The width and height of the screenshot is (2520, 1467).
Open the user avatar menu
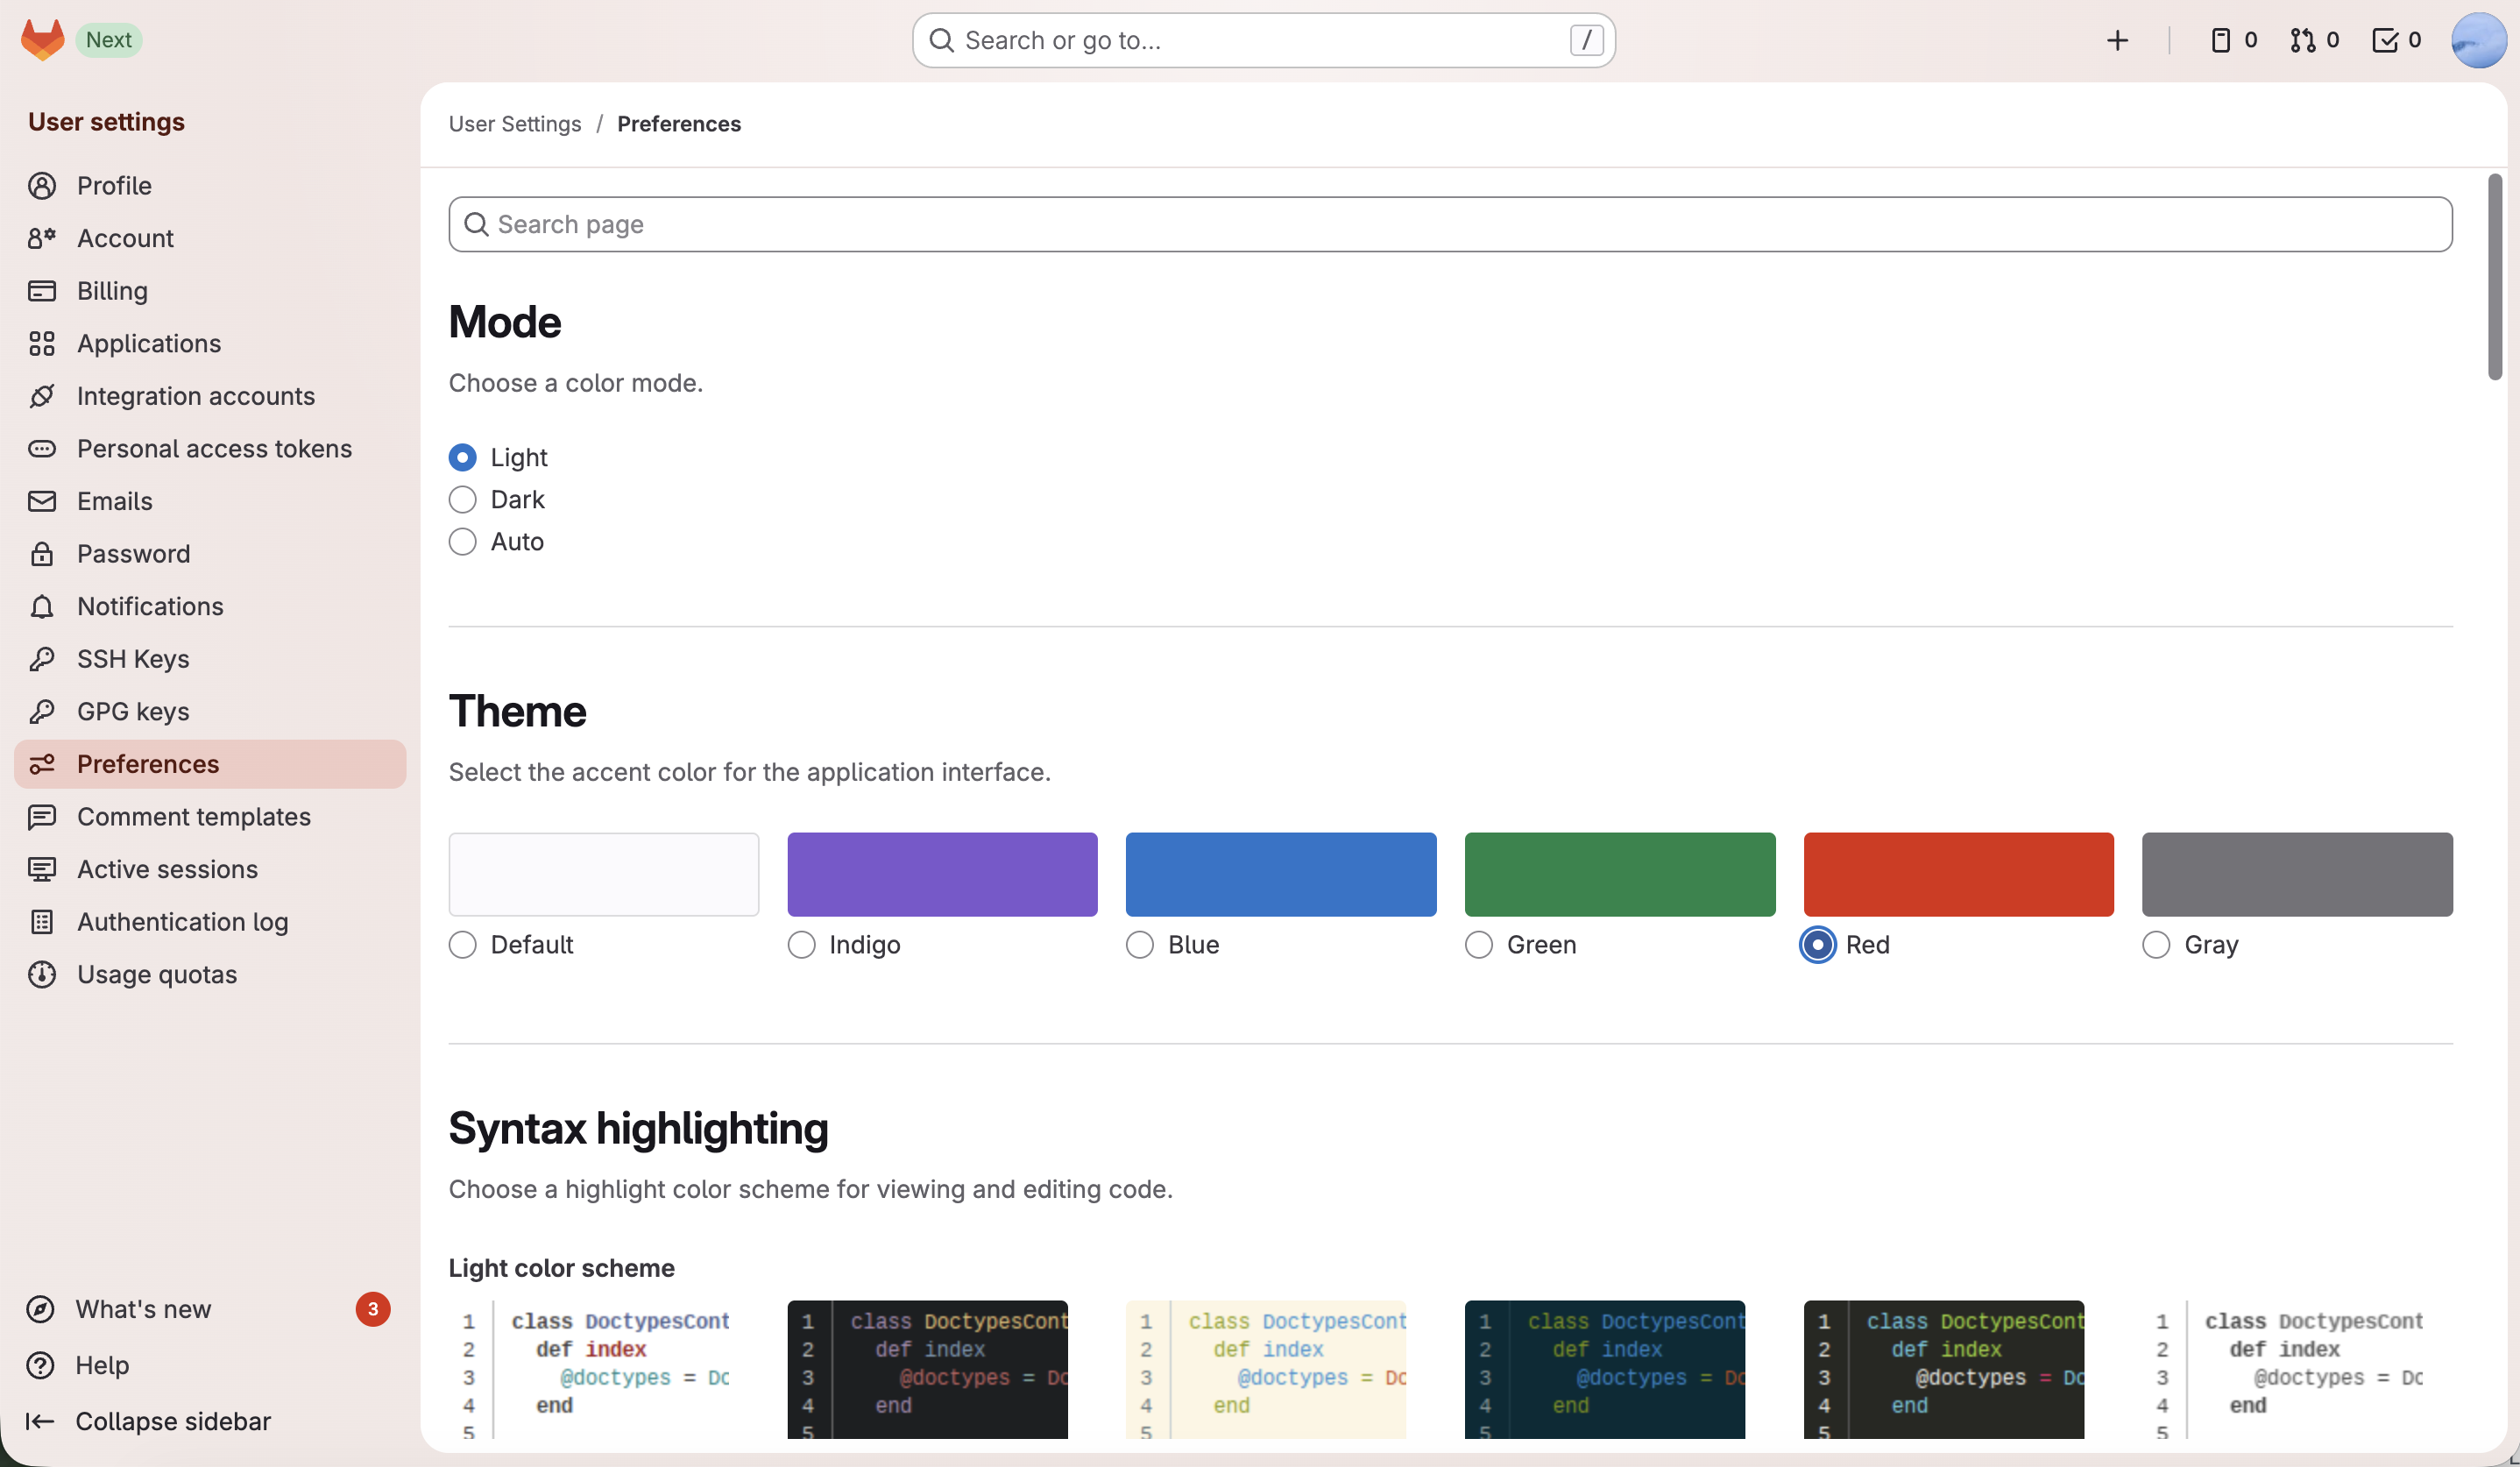pos(2478,40)
